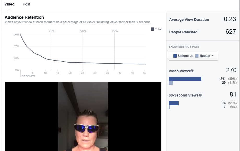Click the 7 (9%) repeat value
The image size is (240, 151).
point(230,107)
